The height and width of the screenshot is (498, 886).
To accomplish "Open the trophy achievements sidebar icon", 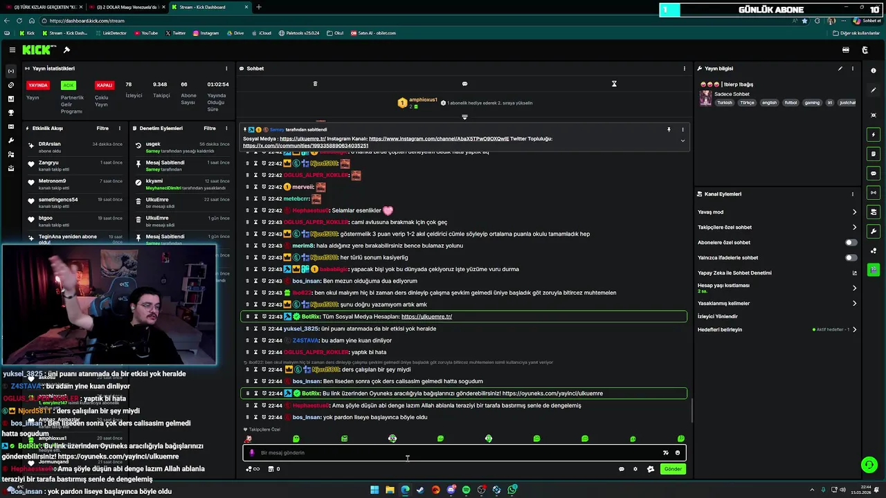I will click(10, 113).
